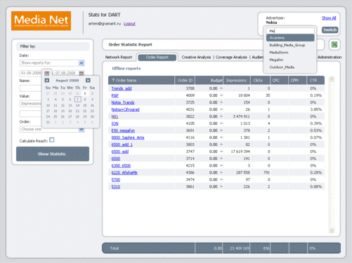Click the Show All link
This screenshot has width=352, height=263.
coord(329,18)
